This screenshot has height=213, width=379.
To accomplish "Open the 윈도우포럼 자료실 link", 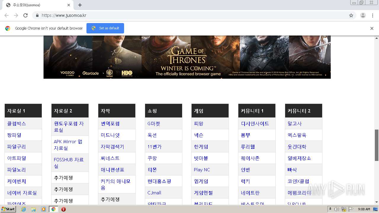I will [69, 127].
